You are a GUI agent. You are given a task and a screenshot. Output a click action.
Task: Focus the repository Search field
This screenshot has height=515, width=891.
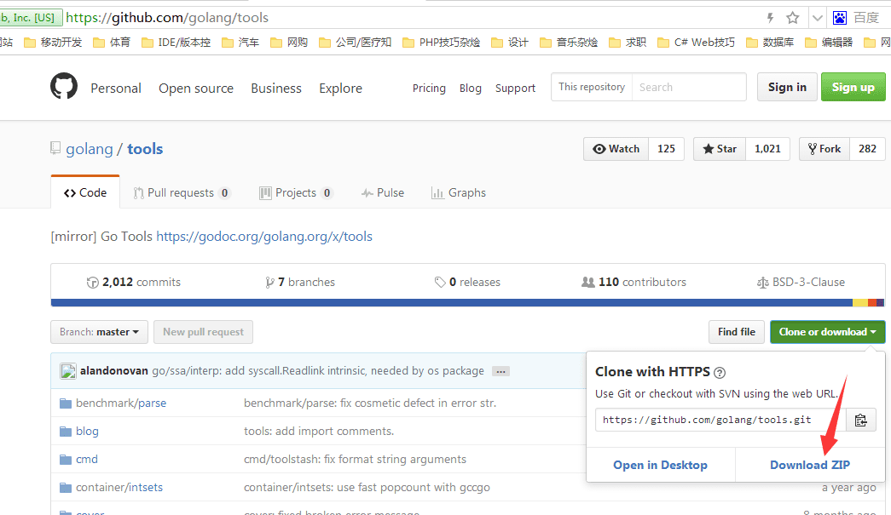pos(689,87)
